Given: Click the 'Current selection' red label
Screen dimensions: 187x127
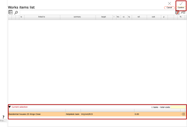Looking at the screenshot, I should [x=20, y=107].
